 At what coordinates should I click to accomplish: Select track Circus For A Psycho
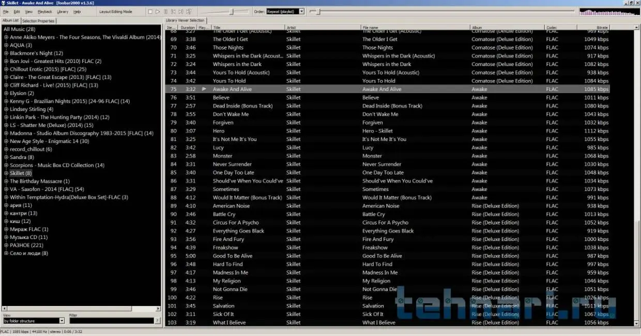click(x=388, y=222)
